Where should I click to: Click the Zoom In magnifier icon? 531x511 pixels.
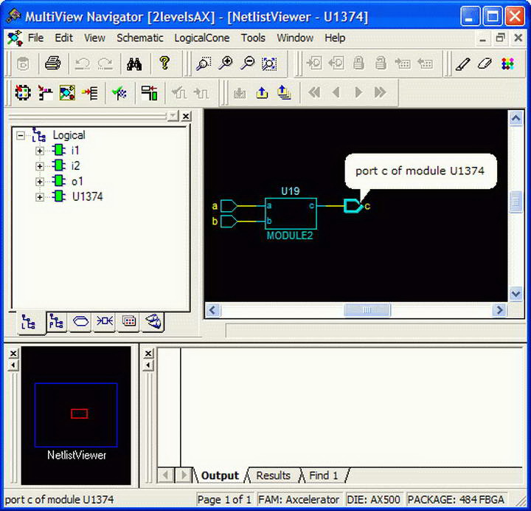pyautogui.click(x=225, y=64)
